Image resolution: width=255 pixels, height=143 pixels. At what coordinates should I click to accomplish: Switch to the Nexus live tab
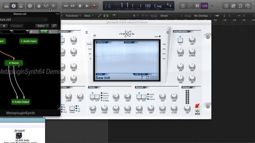click(x=164, y=54)
